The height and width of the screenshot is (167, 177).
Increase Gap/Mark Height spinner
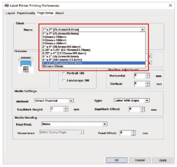(x=66, y=108)
